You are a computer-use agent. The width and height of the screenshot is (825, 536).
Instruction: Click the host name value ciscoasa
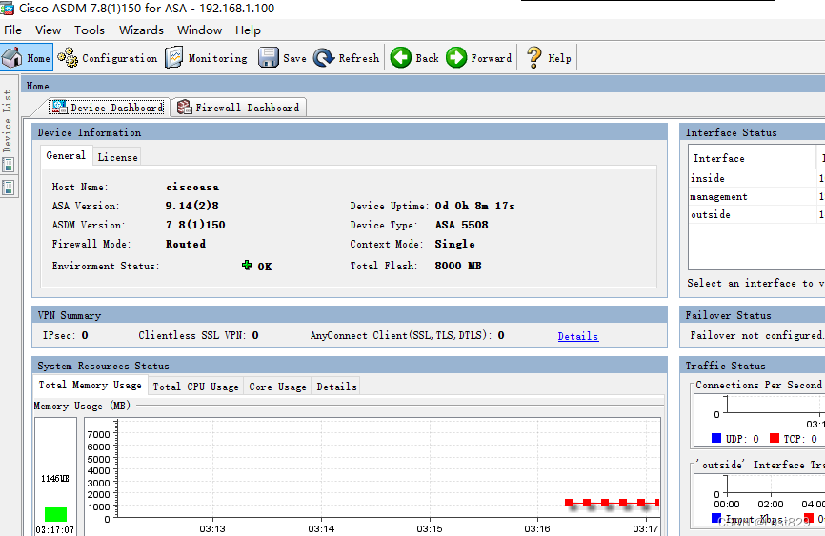192,187
